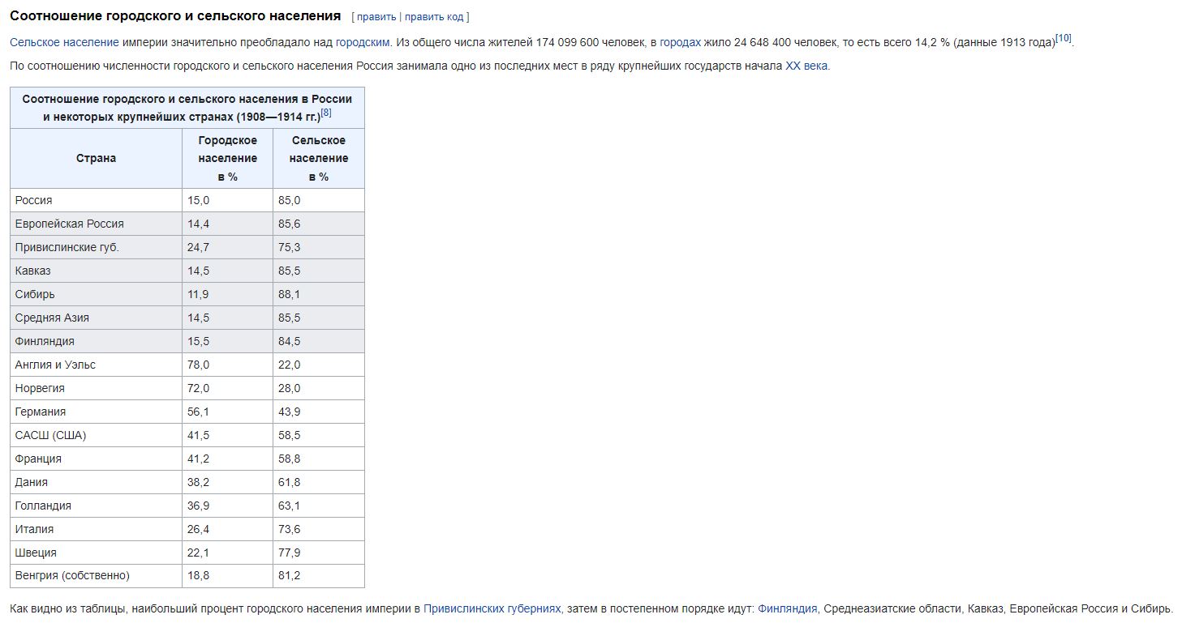Select the urban value 41,5 for САСШ (США)
This screenshot has height=623, width=1195.
point(198,435)
